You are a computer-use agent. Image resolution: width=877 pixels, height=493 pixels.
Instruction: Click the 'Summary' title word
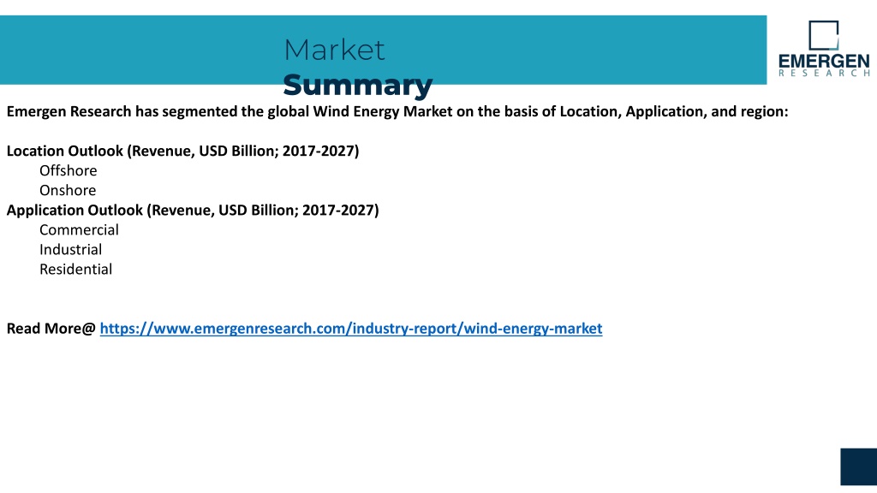pos(358,85)
